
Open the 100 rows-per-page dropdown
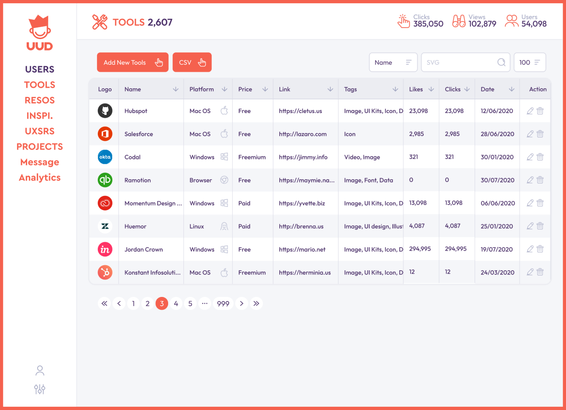point(529,63)
